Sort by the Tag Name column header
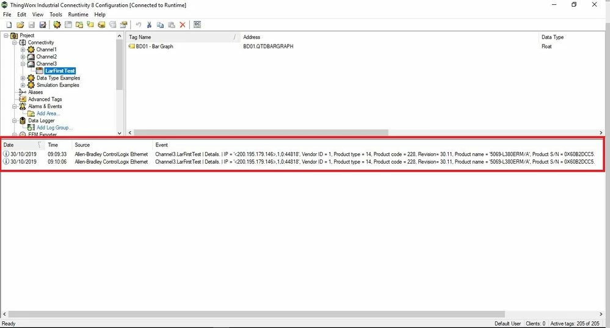Image resolution: width=610 pixels, height=328 pixels. [183, 37]
